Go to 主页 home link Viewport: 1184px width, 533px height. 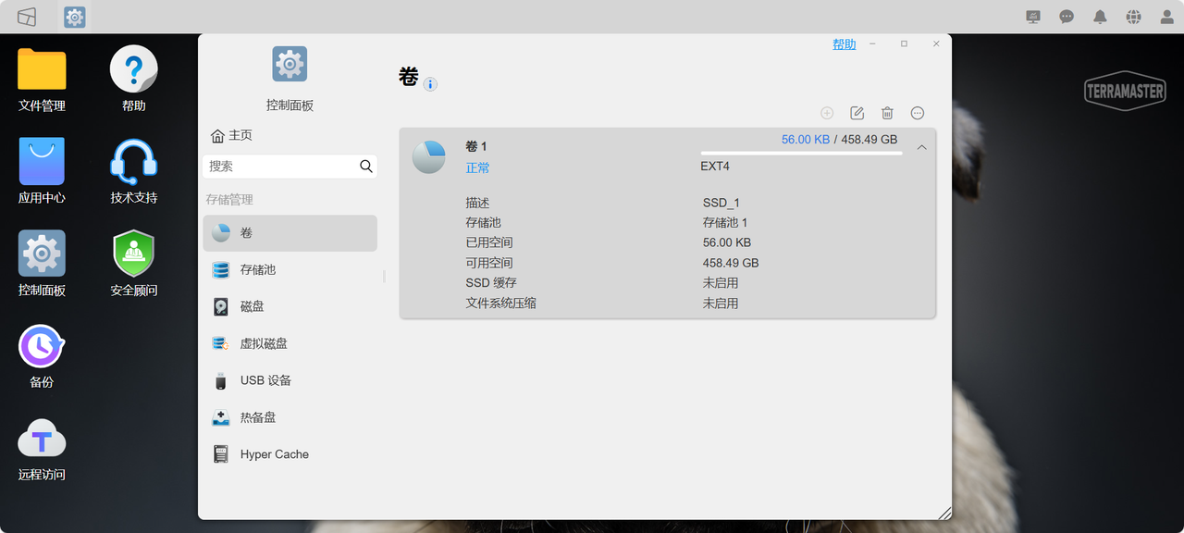tap(231, 135)
